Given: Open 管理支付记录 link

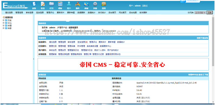Looking at the screenshot, I should (98, 54).
